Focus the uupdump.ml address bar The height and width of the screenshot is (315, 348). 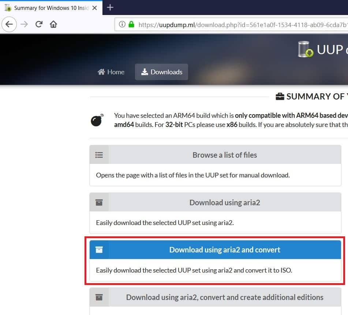point(231,25)
